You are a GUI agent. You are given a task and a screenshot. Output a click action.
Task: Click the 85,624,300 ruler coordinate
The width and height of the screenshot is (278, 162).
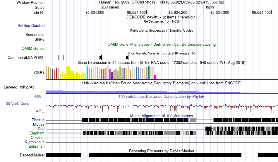(x=220, y=12)
